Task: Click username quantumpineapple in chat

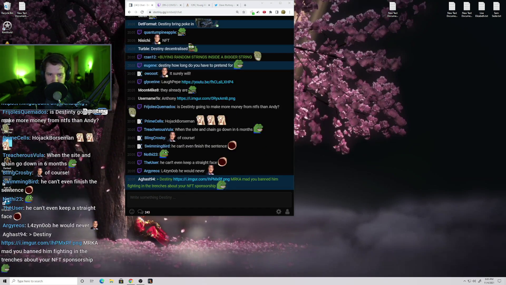Action: (160, 32)
